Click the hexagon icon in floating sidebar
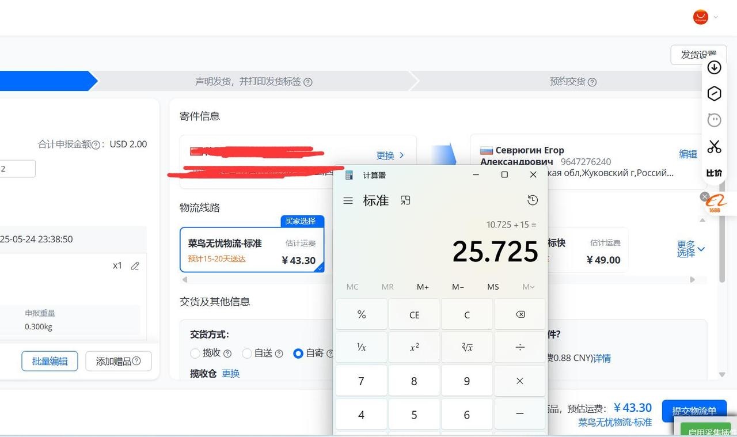Screen dimensions: 737x437 pyautogui.click(x=714, y=94)
